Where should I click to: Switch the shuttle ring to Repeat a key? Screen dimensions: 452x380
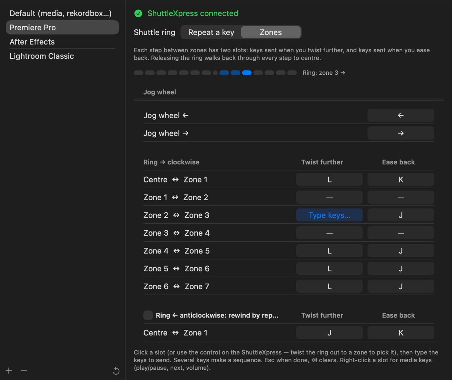(x=211, y=32)
